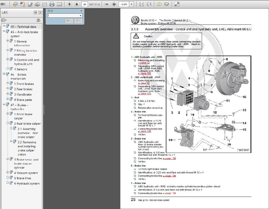Open the '5 Brake lines' bookmark

click(x=23, y=178)
